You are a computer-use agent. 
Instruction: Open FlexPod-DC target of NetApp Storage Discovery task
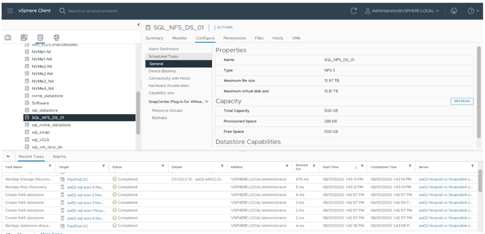(78, 179)
